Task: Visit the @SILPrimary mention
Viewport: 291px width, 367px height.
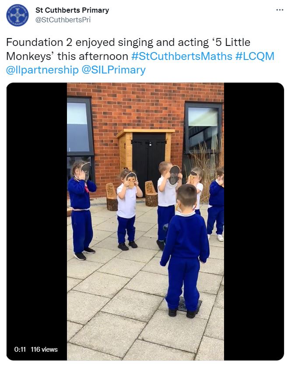Action: point(113,70)
